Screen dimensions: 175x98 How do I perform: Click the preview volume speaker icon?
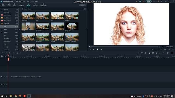(x=169, y=50)
